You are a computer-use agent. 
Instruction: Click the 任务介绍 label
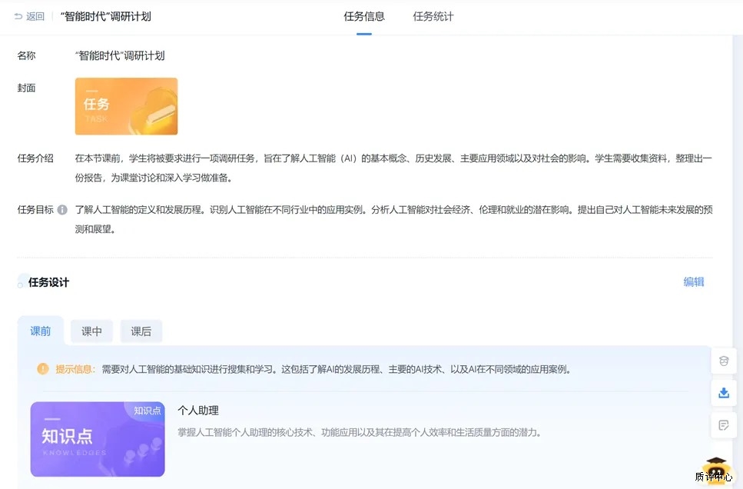click(x=35, y=158)
